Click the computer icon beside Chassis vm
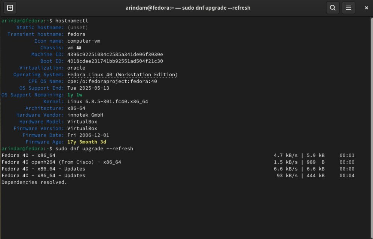 click(x=79, y=48)
